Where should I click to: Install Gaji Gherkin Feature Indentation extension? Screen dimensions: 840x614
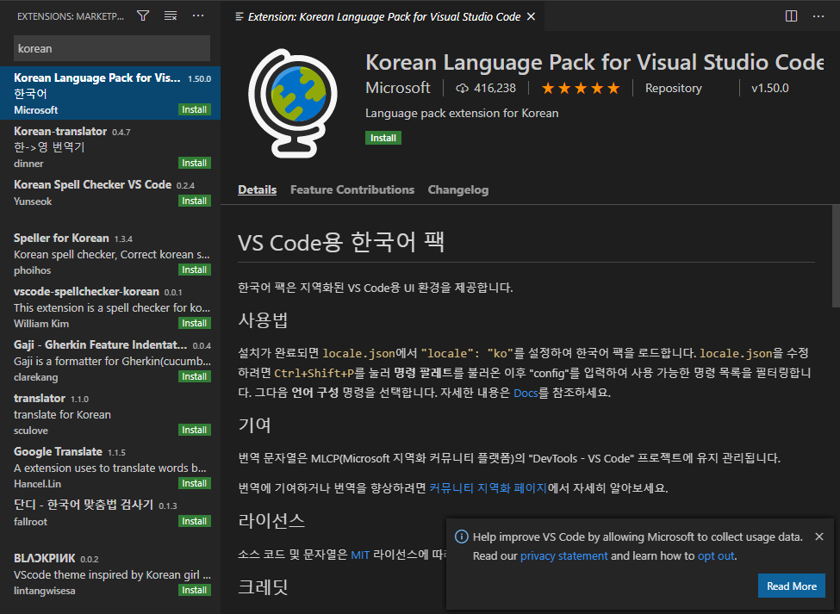(x=195, y=376)
